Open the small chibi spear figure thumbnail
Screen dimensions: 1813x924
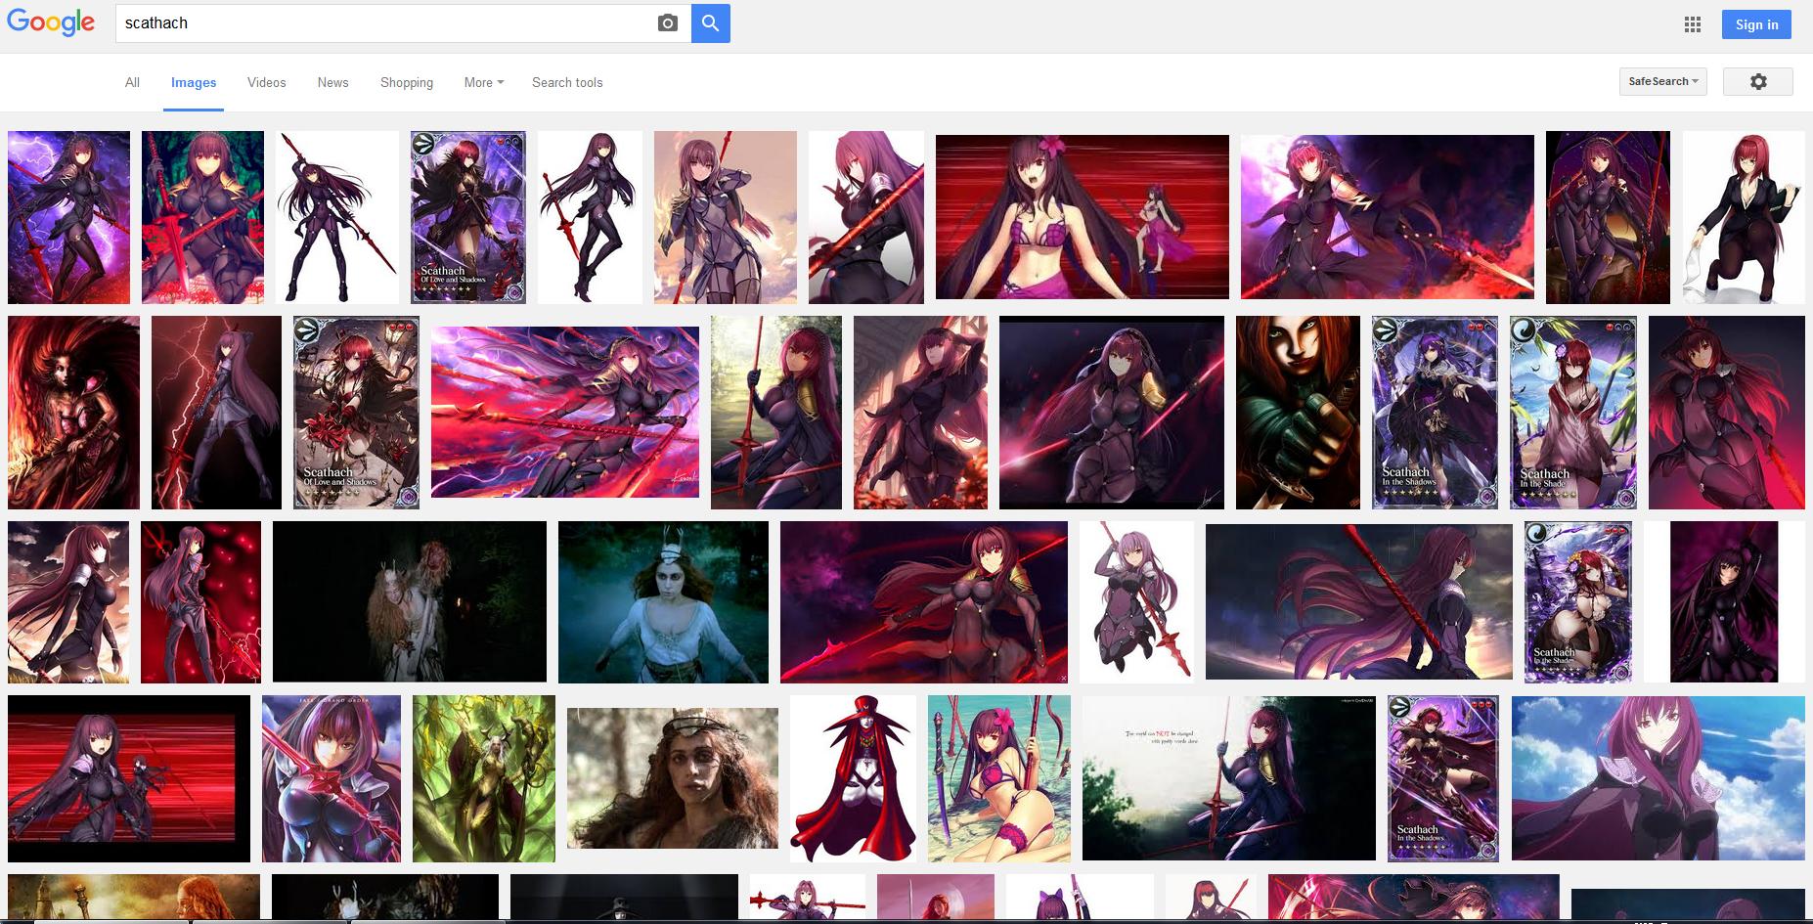[1136, 601]
